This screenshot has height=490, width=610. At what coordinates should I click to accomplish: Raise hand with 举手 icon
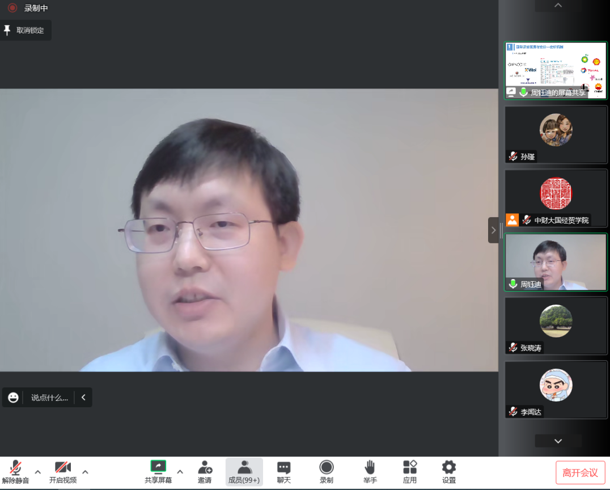(x=370, y=472)
